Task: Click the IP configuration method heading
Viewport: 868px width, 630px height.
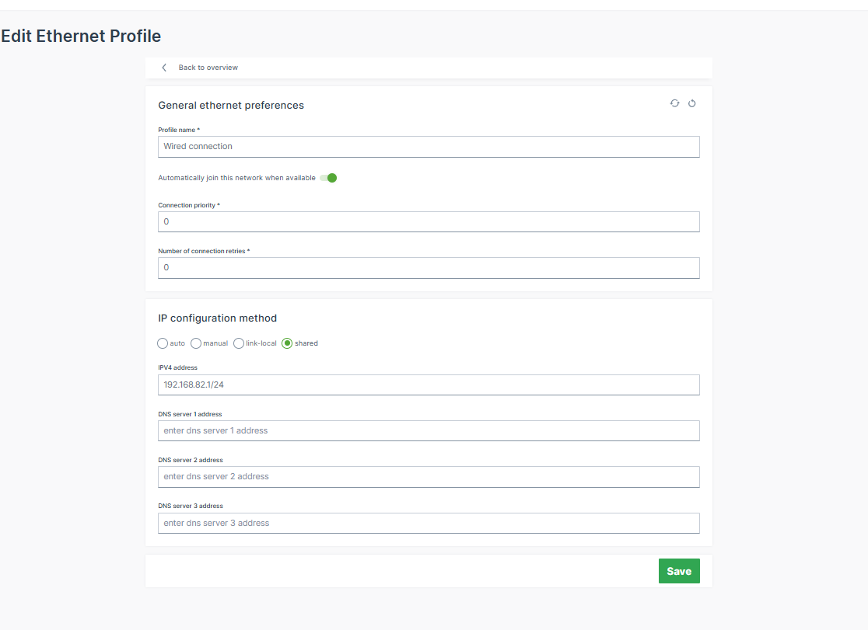Action: [217, 318]
